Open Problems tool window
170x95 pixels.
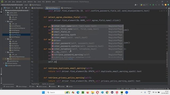(x=52, y=86)
